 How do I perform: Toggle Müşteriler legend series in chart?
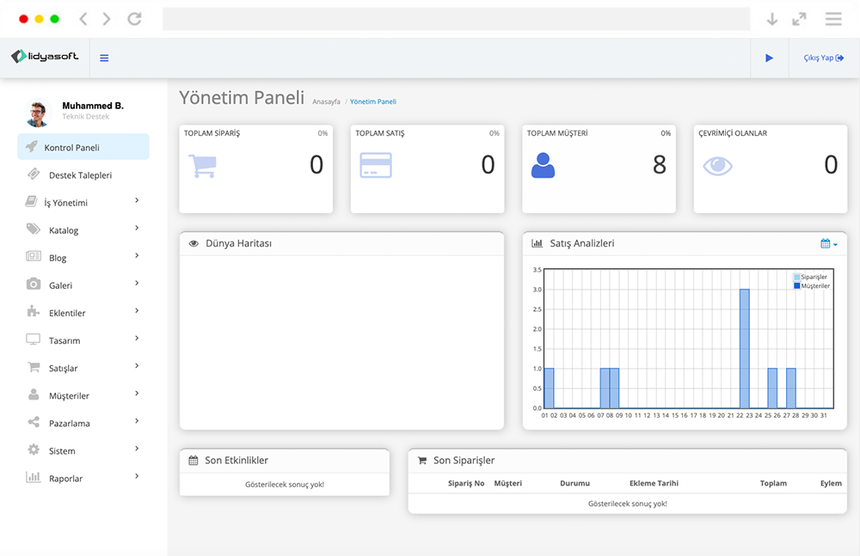[814, 285]
